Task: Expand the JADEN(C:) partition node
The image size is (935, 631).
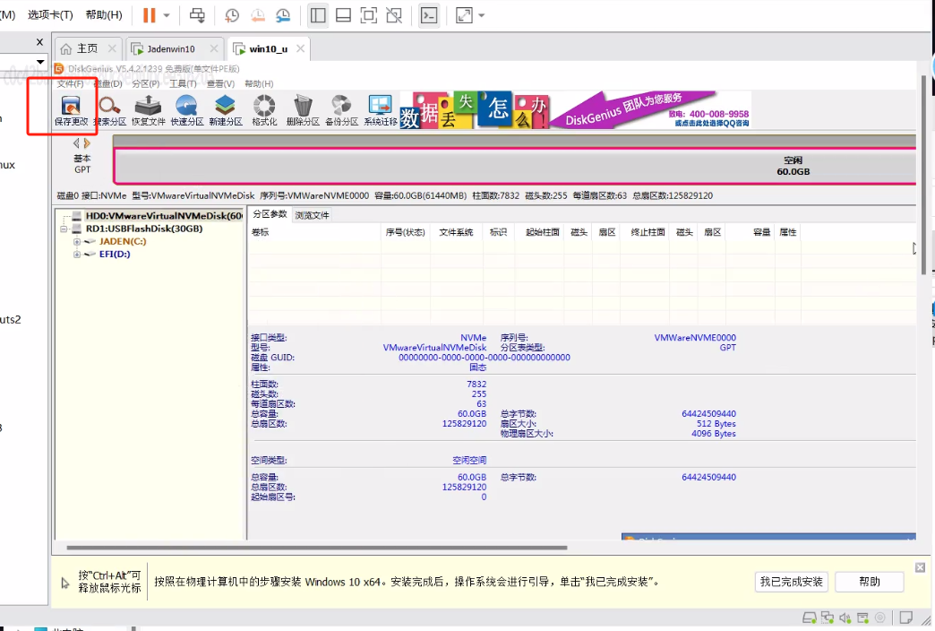Action: pos(77,242)
